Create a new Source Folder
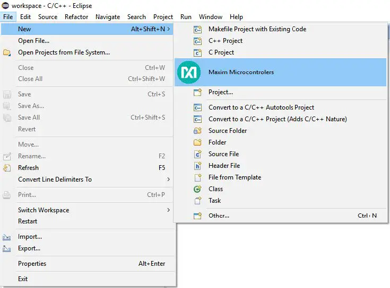The width and height of the screenshot is (390, 288). pyautogui.click(x=280, y=131)
